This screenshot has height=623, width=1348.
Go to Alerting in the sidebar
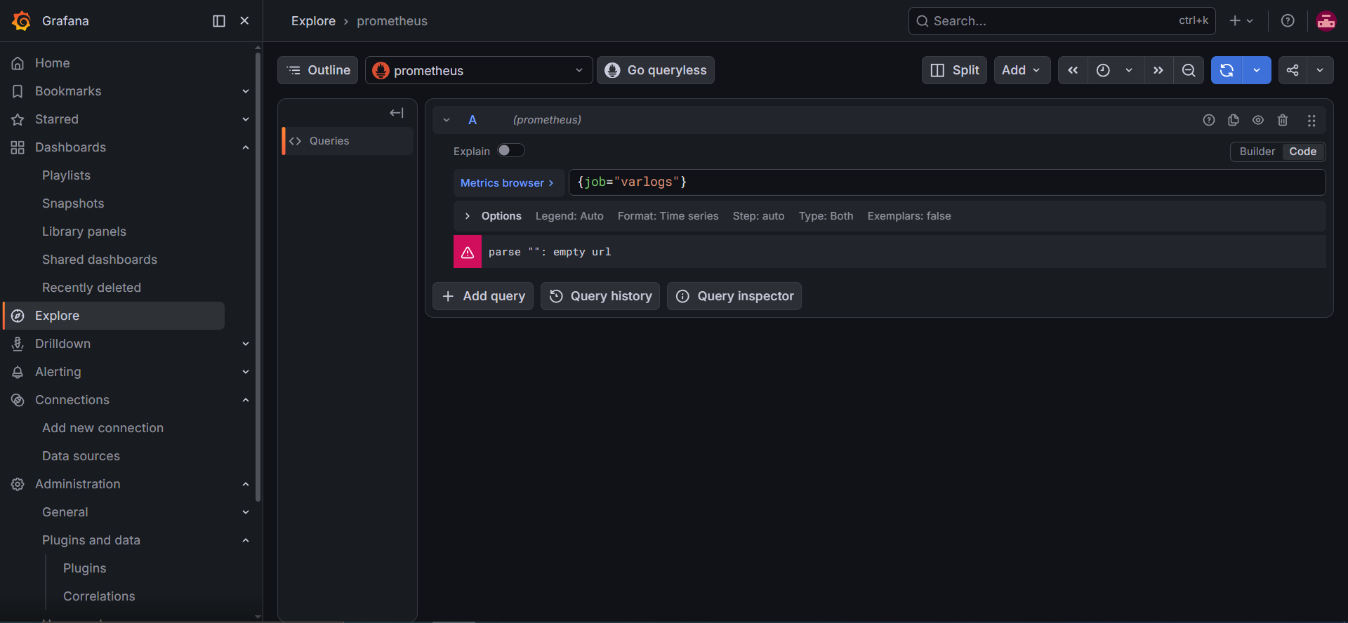(x=58, y=372)
